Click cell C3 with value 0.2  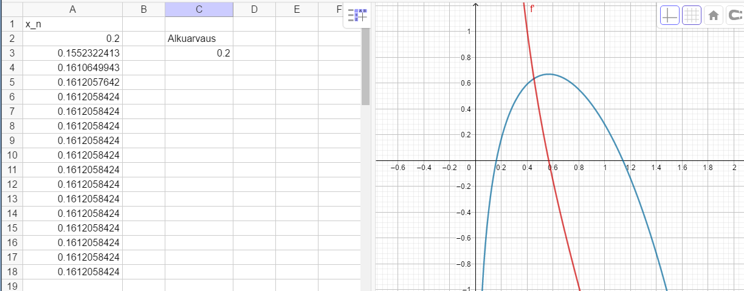199,53
